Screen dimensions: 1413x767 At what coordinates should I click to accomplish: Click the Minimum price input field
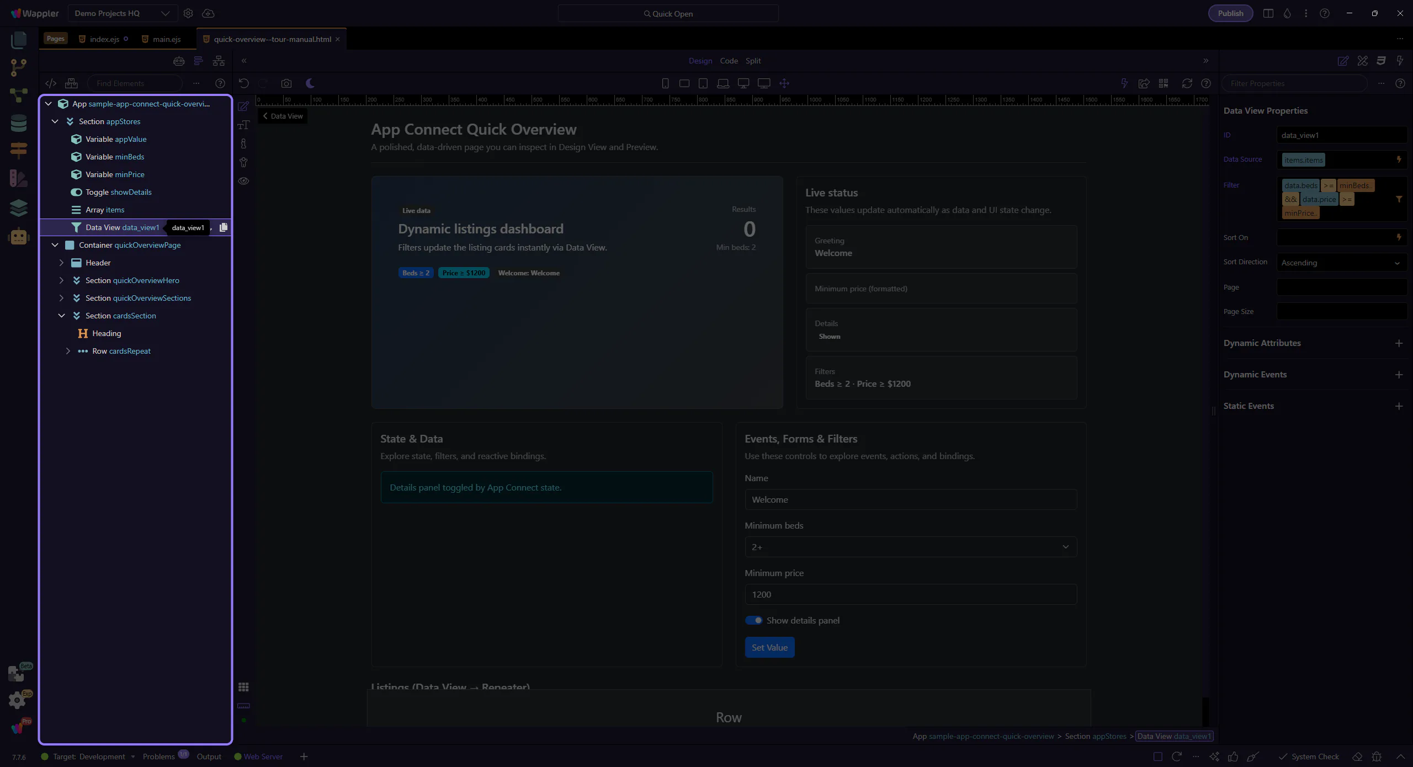pos(910,594)
